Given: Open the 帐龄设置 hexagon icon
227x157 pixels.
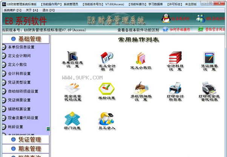Looking at the screenshot, I should point(107,89).
